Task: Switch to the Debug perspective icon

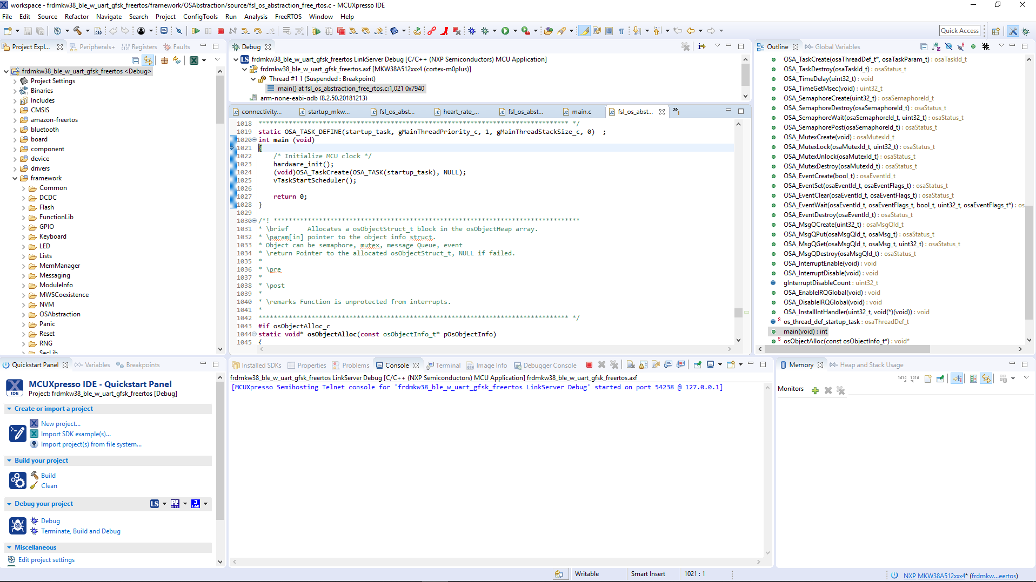Action: tap(1025, 31)
